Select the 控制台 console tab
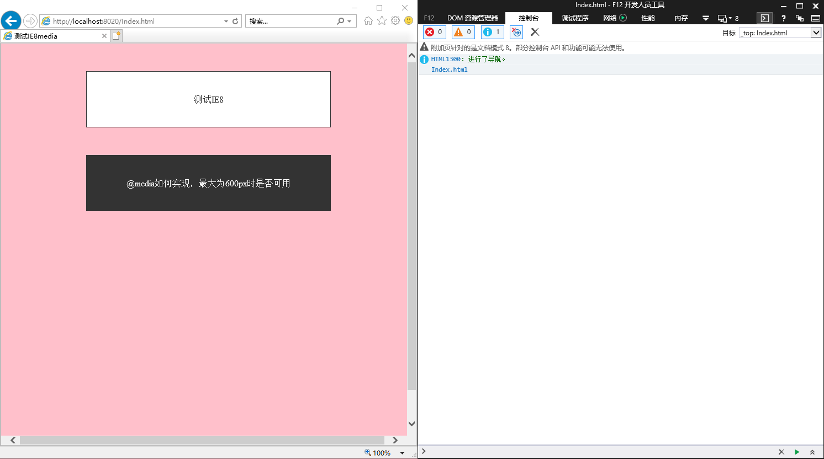Image resolution: width=824 pixels, height=461 pixels. coord(529,18)
